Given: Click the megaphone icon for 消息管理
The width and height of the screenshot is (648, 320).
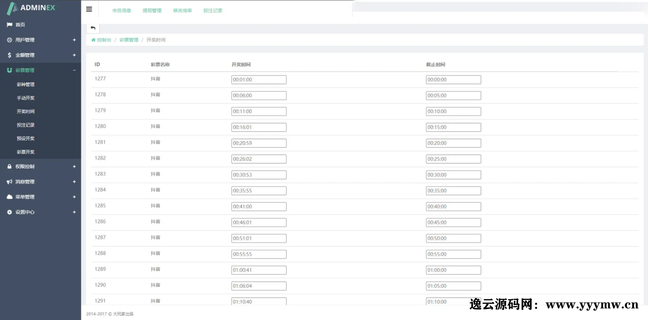Looking at the screenshot, I should 9,181.
